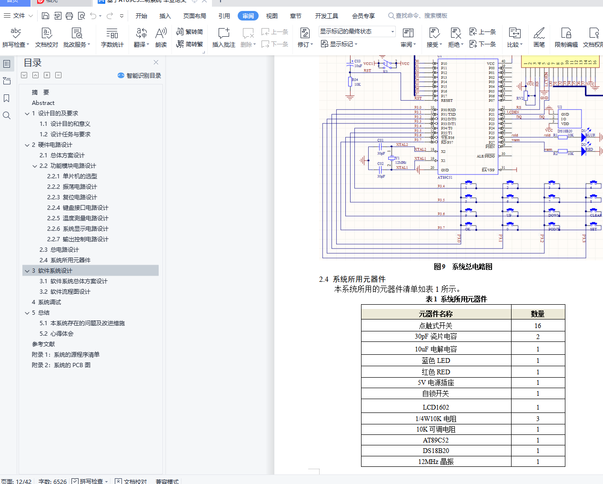
Task: Collapse section 2 硬件电路设计 chevron
Action: click(27, 145)
